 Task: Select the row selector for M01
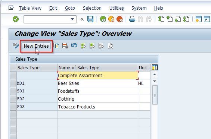pyautogui.click(x=13, y=83)
